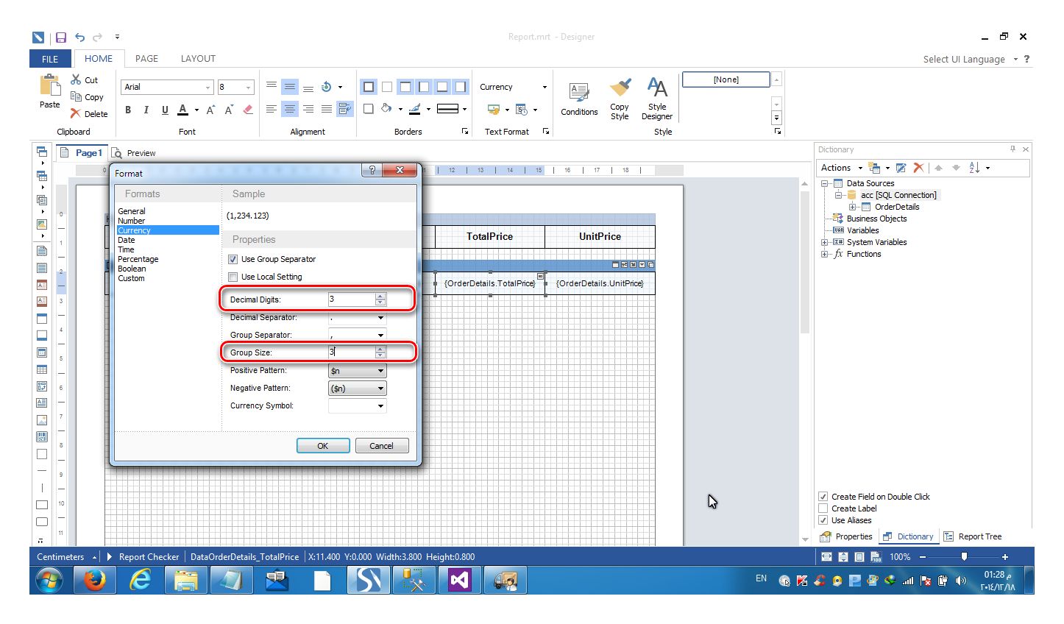Toggle the word wrap icon
1064x624 pixels.
click(344, 109)
